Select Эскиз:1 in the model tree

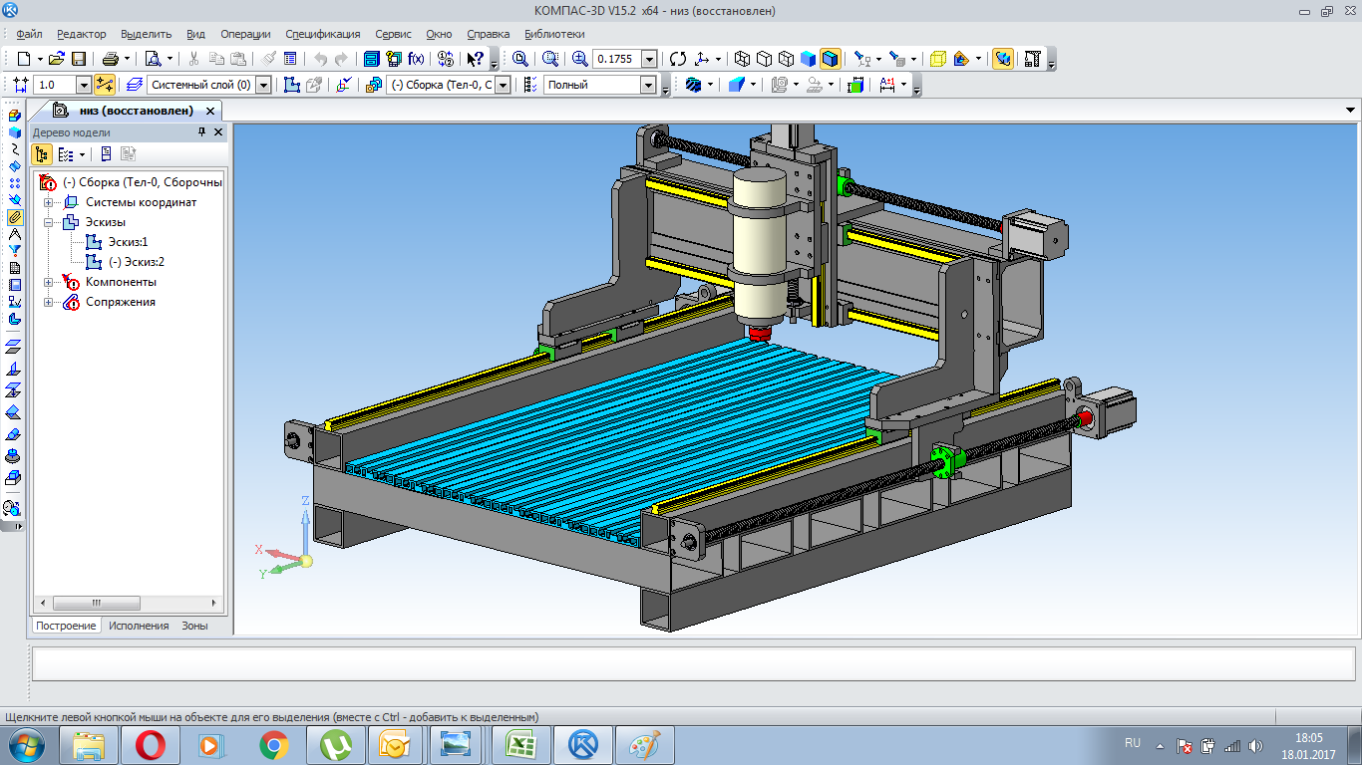(x=128, y=242)
